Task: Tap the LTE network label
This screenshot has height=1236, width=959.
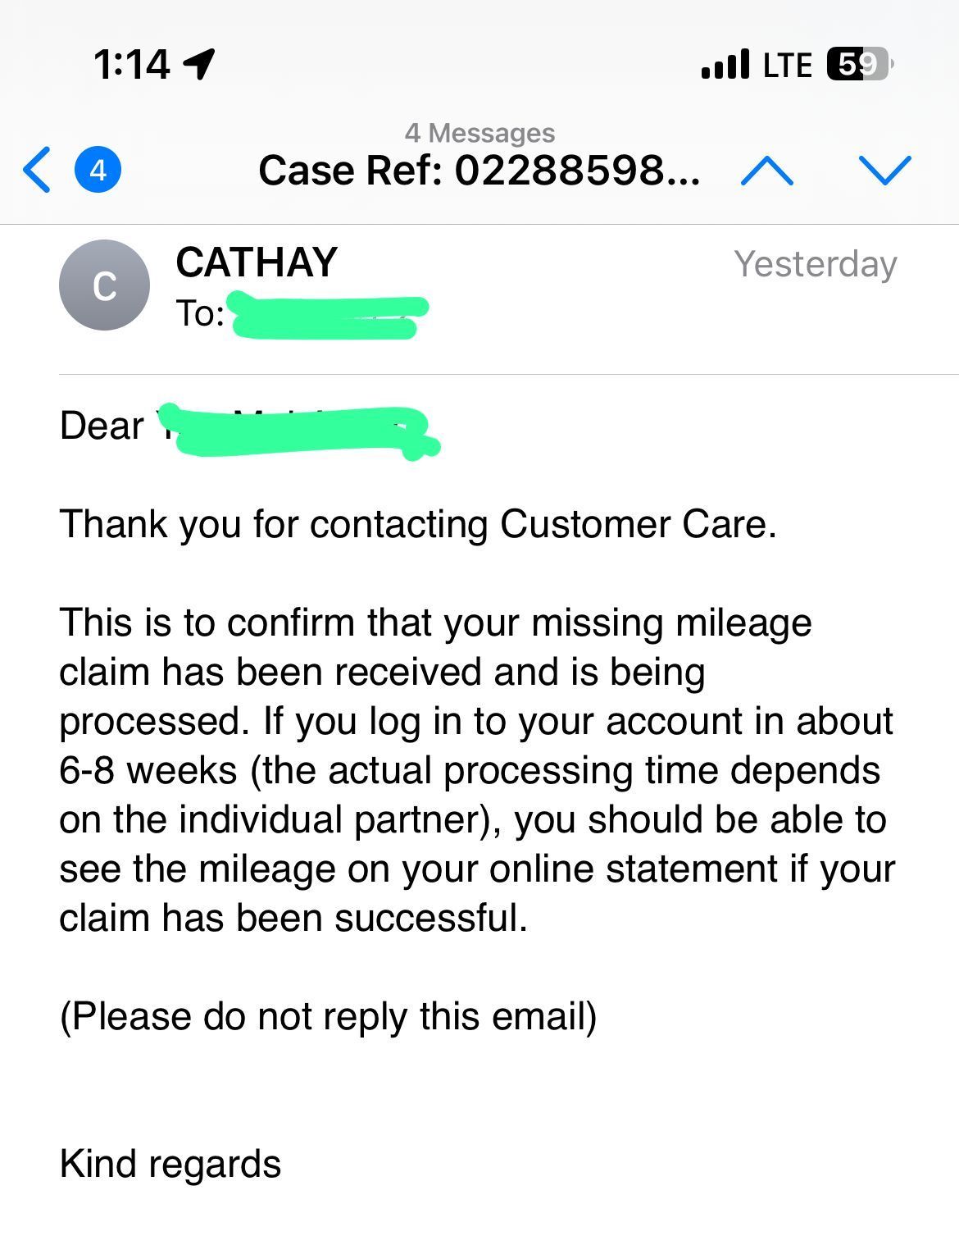Action: pyautogui.click(x=788, y=65)
